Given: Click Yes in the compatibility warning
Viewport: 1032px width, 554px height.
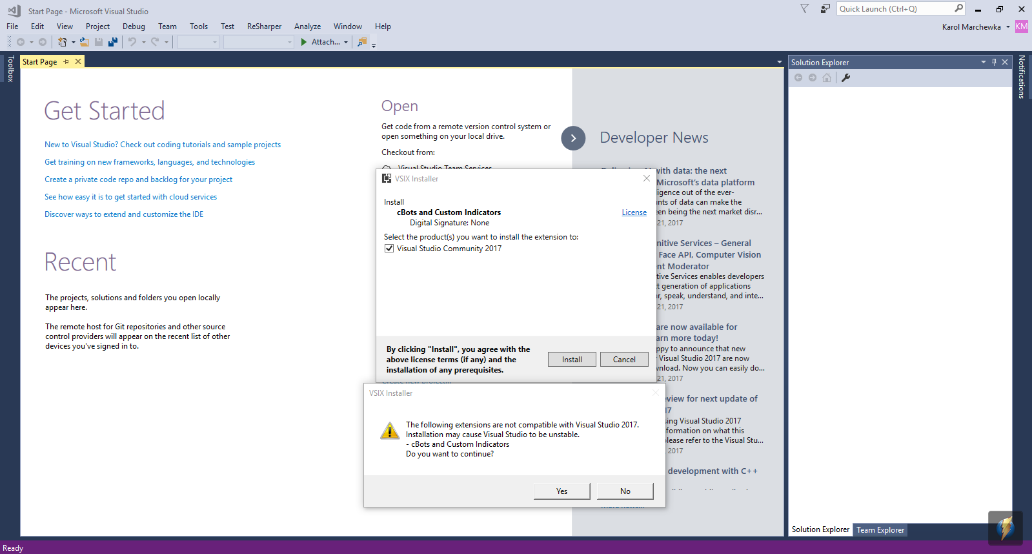Looking at the screenshot, I should pos(562,491).
